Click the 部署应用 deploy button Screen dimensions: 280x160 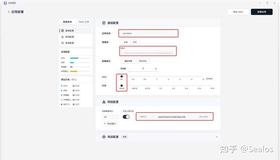point(262,12)
